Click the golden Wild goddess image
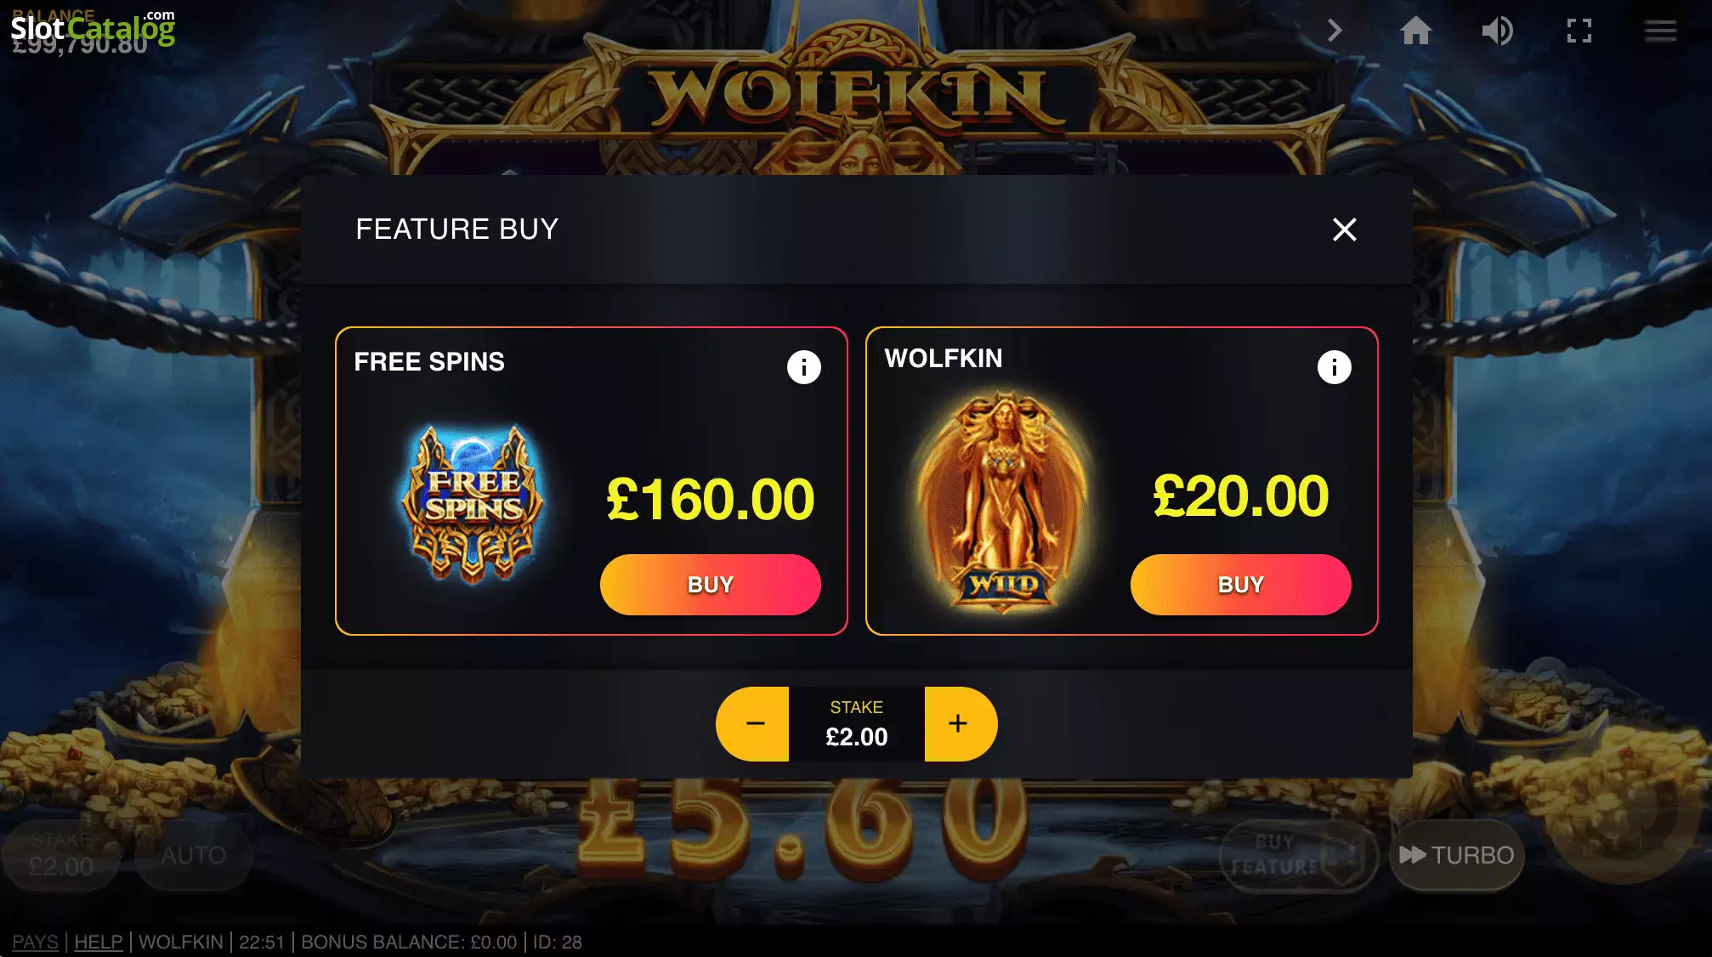This screenshot has width=1712, height=957. click(1003, 501)
